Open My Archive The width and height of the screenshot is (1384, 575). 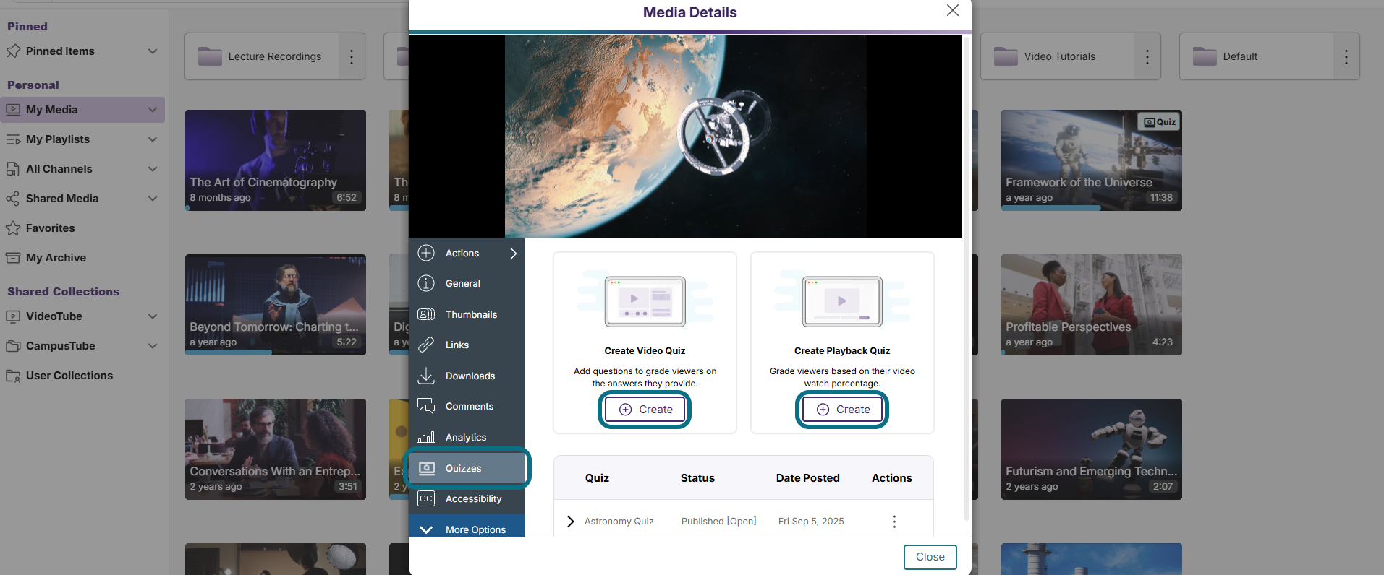click(56, 258)
